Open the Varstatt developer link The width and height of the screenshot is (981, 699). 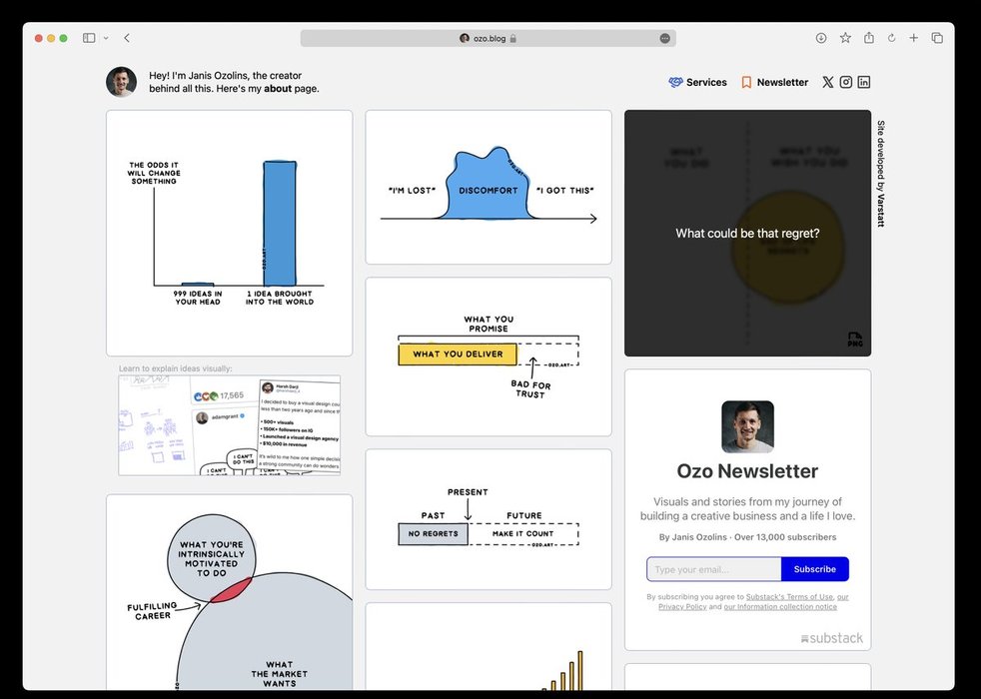coord(881,211)
